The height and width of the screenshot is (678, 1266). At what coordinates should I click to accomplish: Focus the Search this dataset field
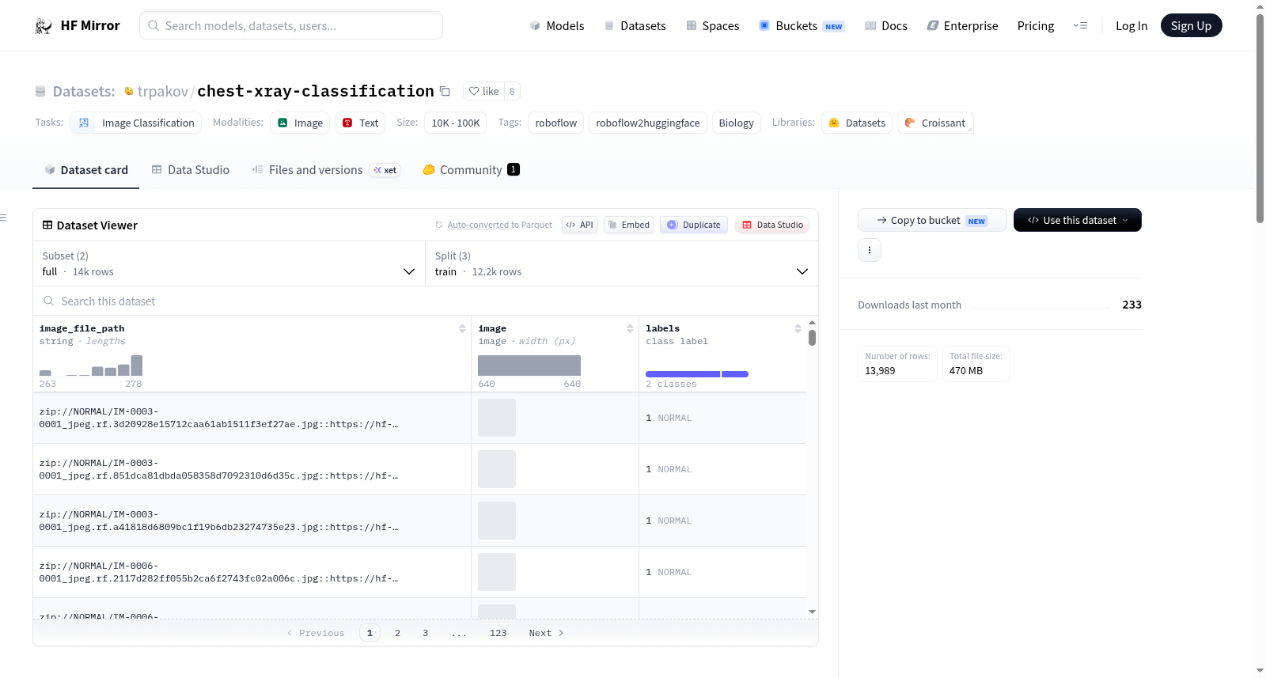tap(426, 301)
